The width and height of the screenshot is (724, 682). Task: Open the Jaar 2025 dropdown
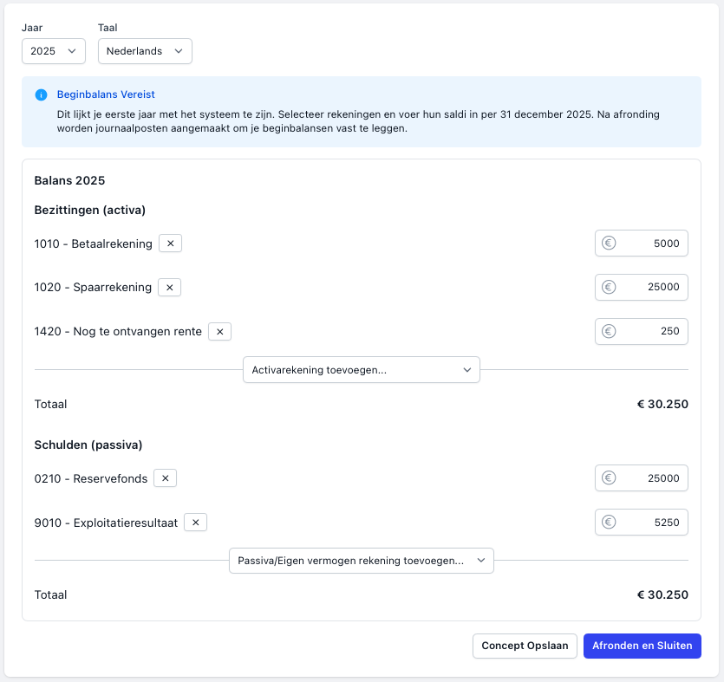[54, 51]
